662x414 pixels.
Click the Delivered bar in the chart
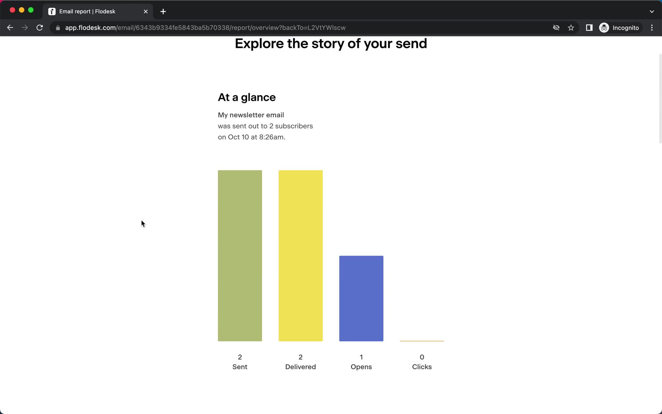point(300,255)
